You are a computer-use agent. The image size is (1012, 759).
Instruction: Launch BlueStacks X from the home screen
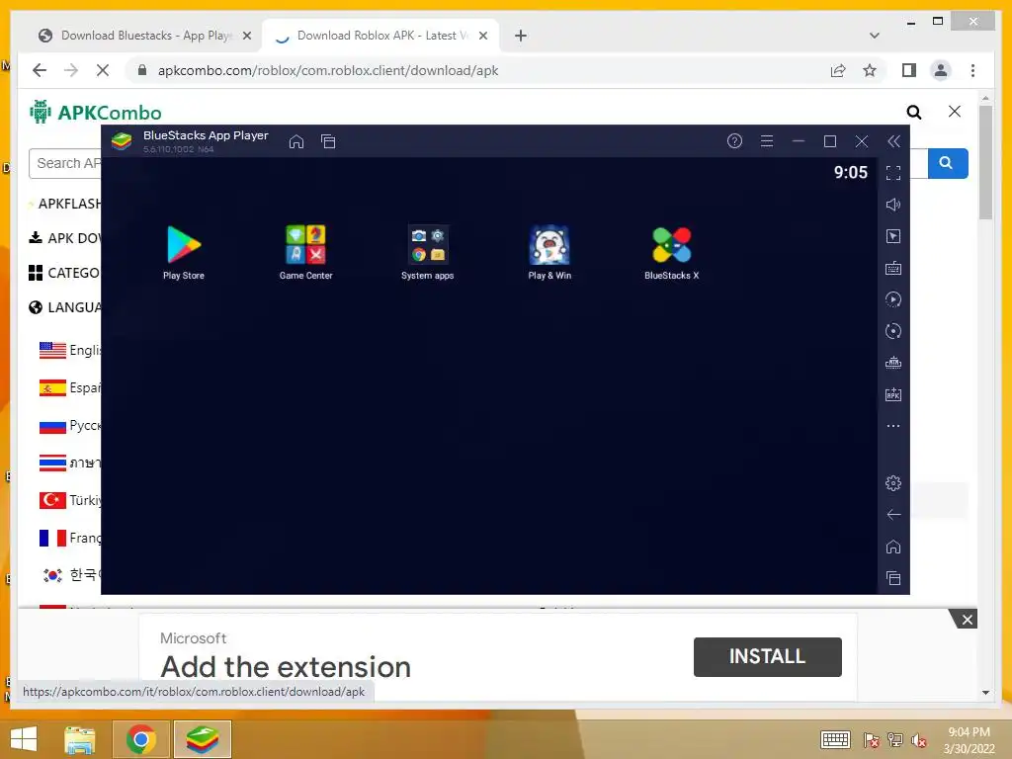[671, 252]
